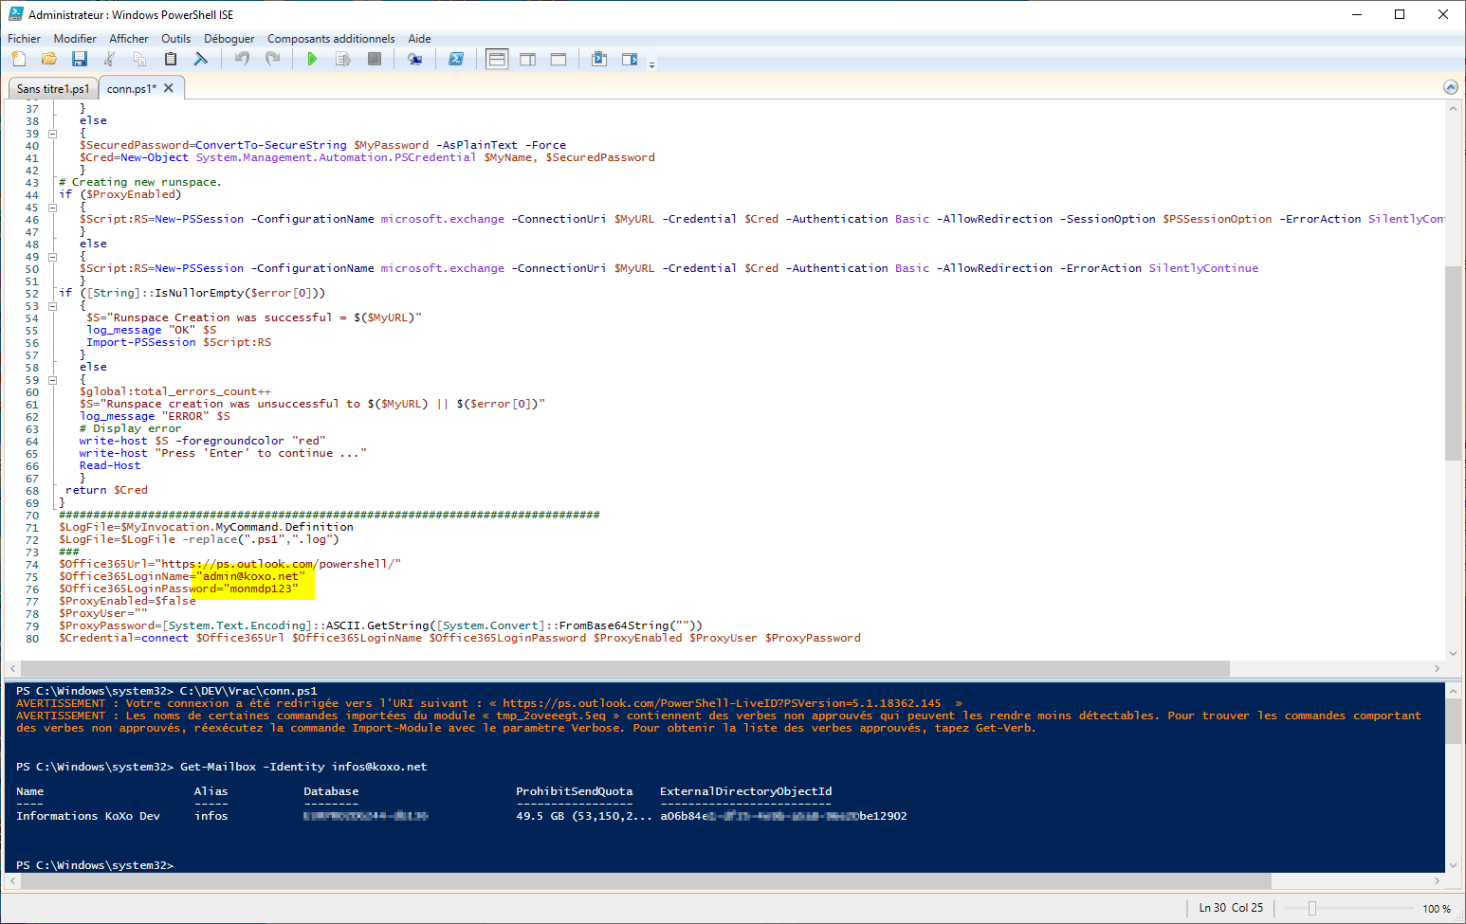Launch PowerShell.exe in a separate window

coord(456,59)
